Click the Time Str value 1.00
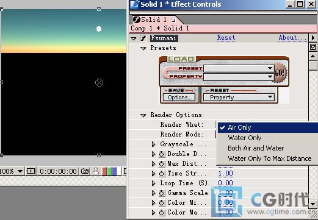318x220 pixels. click(x=225, y=173)
